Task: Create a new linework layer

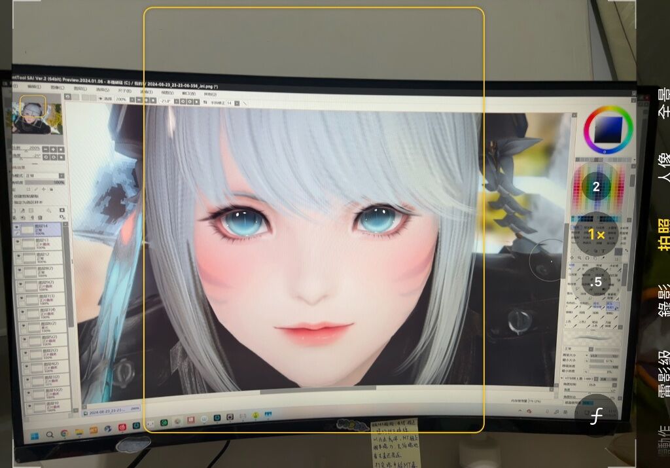Action: 22,210
